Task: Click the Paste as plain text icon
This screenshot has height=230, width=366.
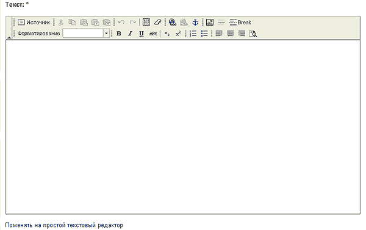Action: coord(95,23)
